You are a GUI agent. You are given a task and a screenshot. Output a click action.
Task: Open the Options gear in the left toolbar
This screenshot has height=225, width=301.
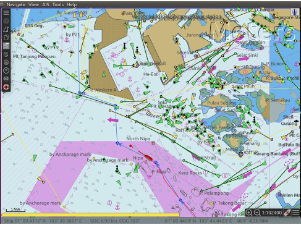click(x=6, y=21)
